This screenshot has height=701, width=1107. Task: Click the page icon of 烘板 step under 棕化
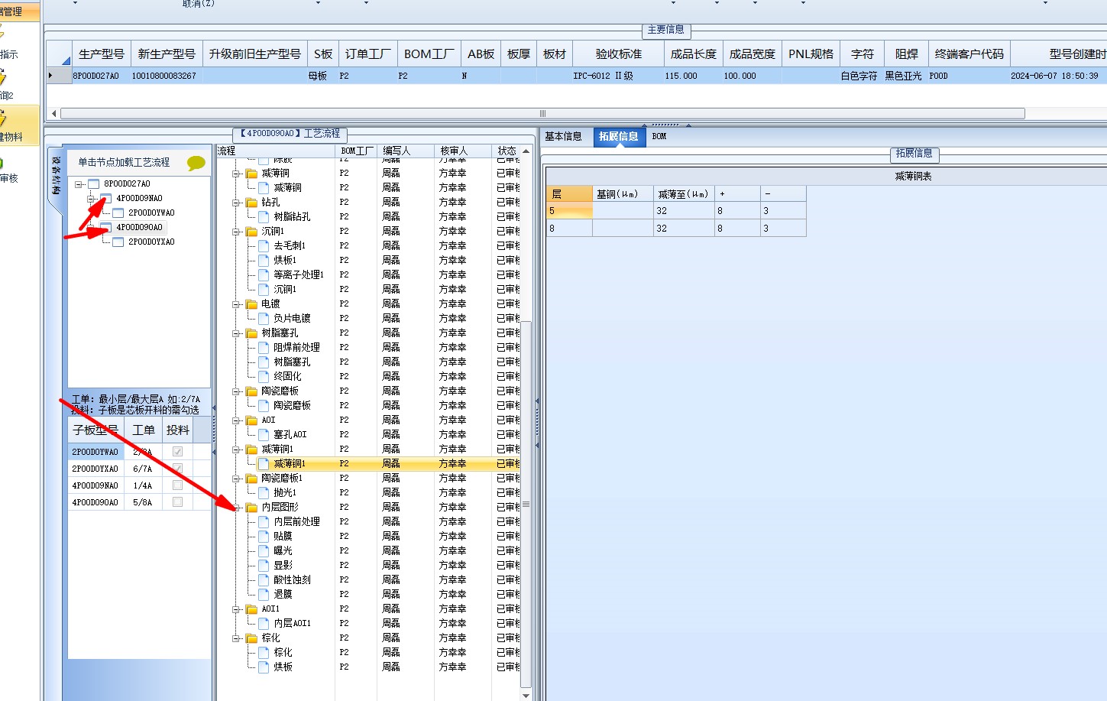[x=264, y=667]
